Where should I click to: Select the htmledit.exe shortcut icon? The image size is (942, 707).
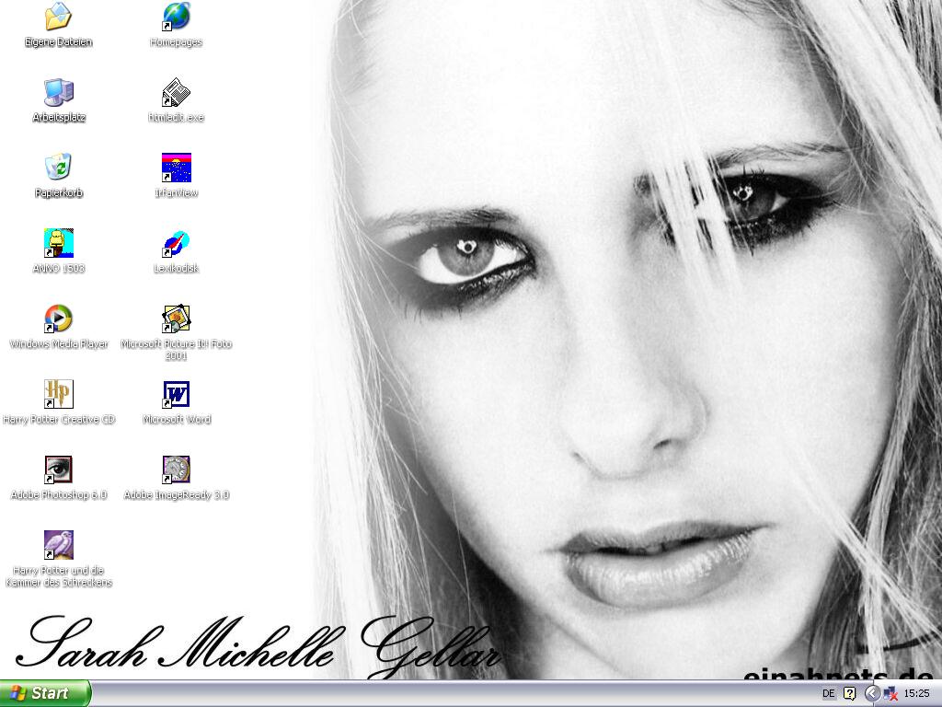click(x=176, y=92)
